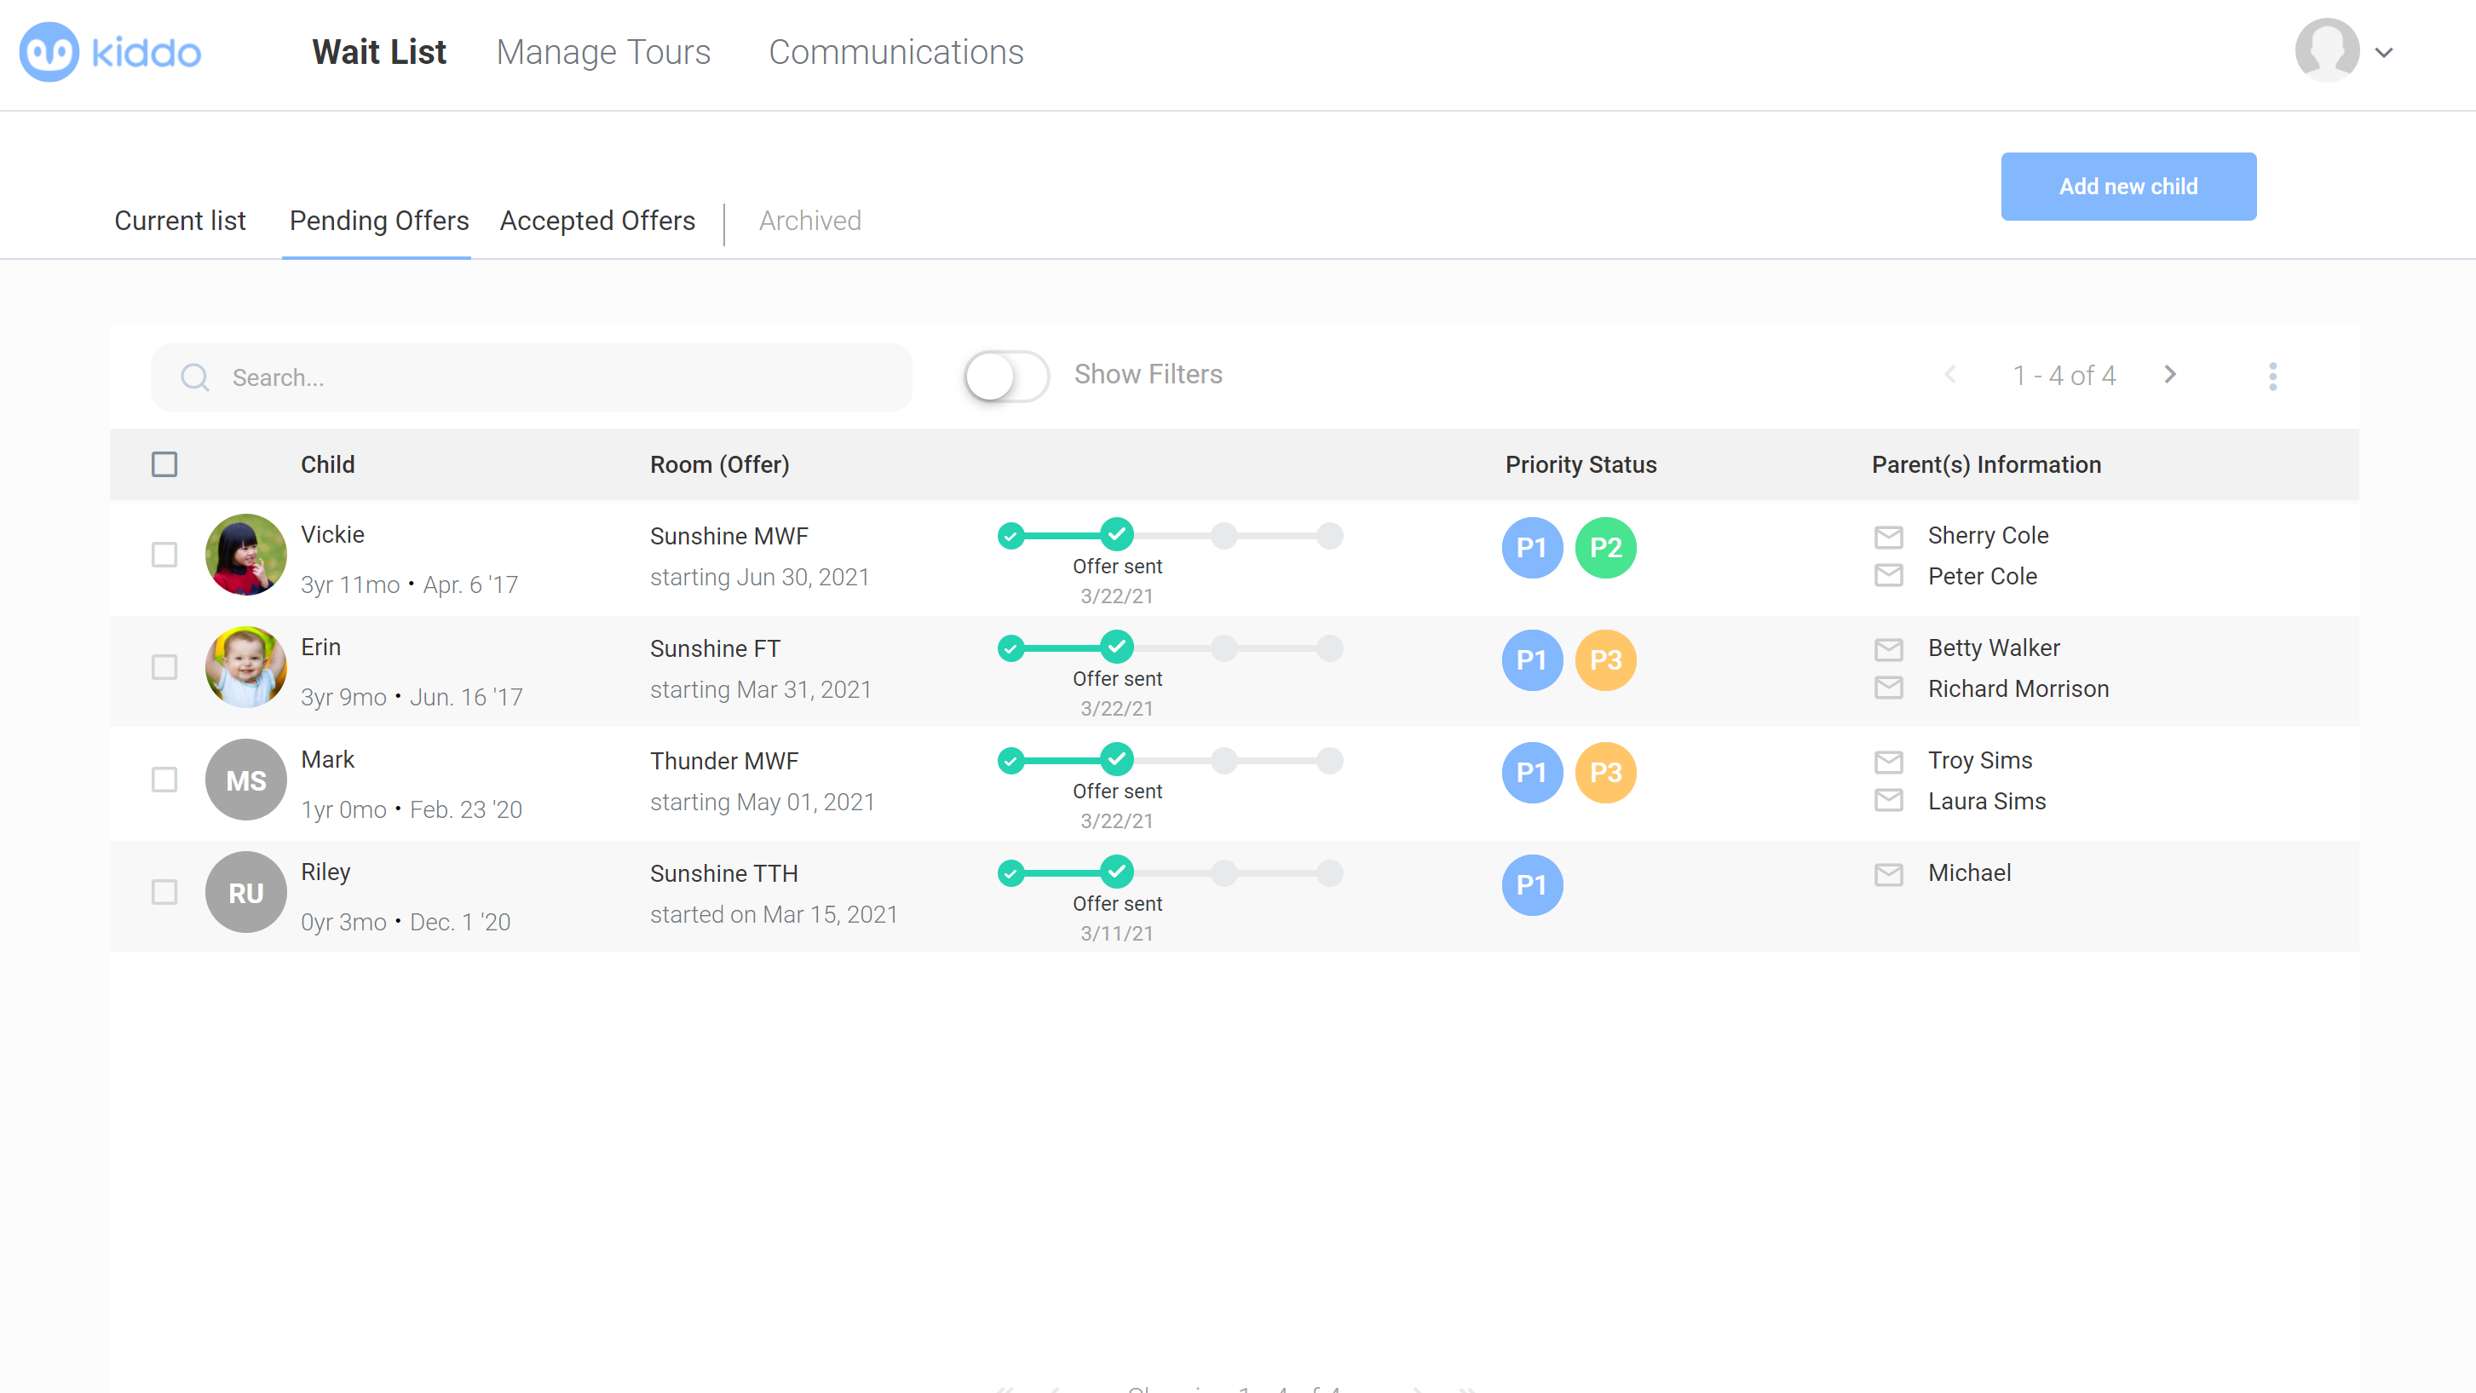Click the Kiddo logo icon
The height and width of the screenshot is (1393, 2476).
pos(49,52)
